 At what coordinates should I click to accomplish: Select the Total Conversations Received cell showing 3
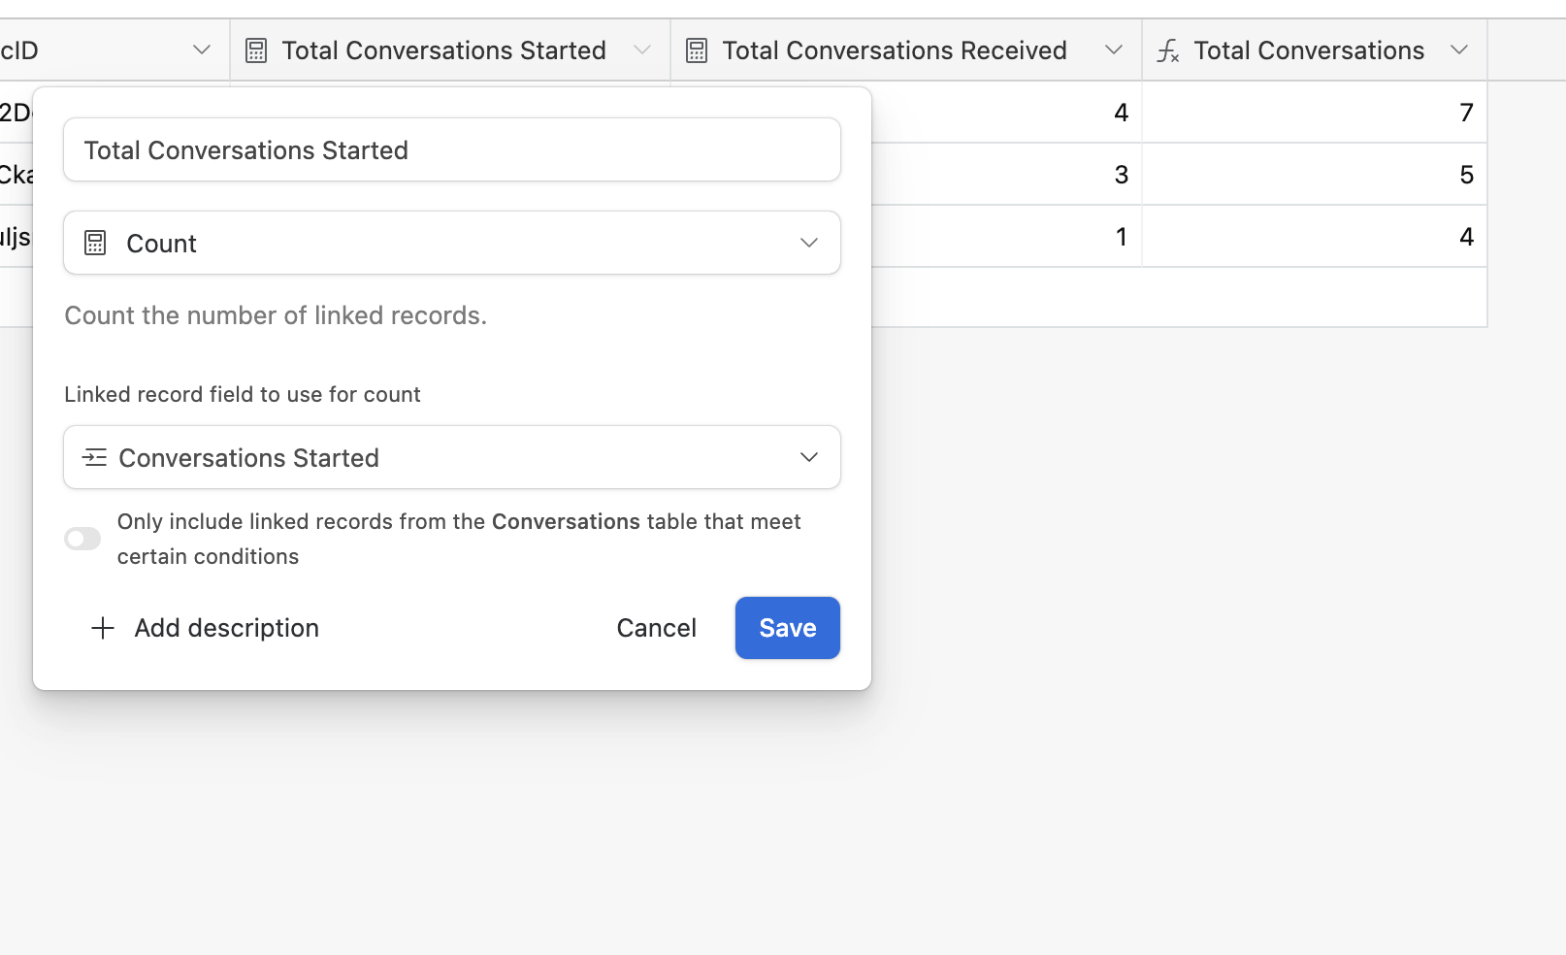click(1006, 175)
